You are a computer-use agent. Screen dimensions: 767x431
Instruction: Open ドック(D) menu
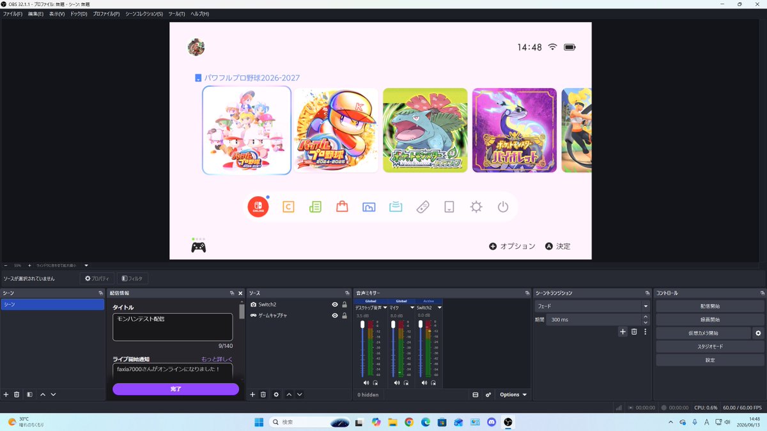click(79, 13)
